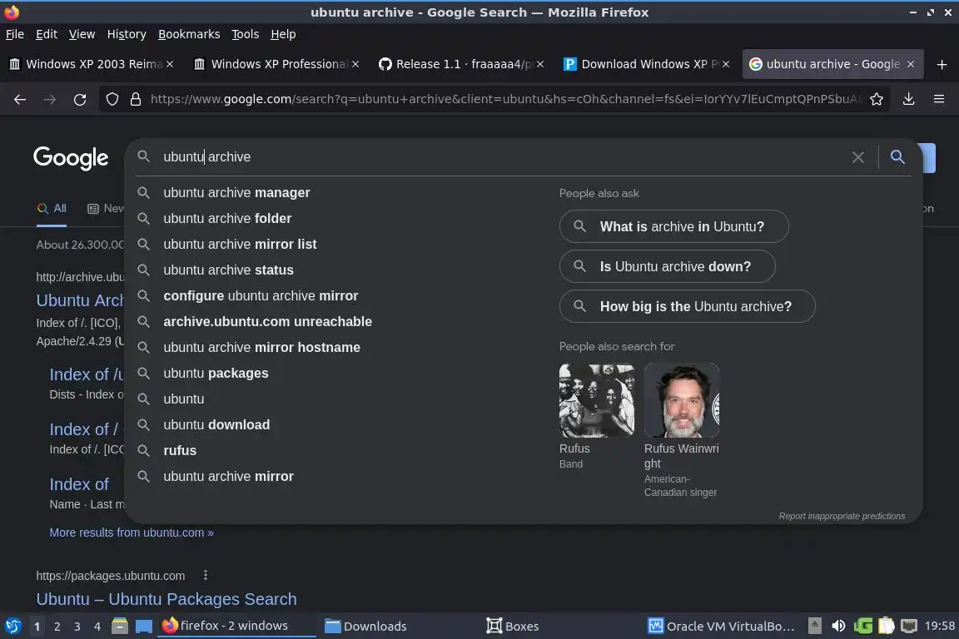Viewport: 959px width, 639px height.
Task: View site security via the padlock icon
Action: coord(135,99)
